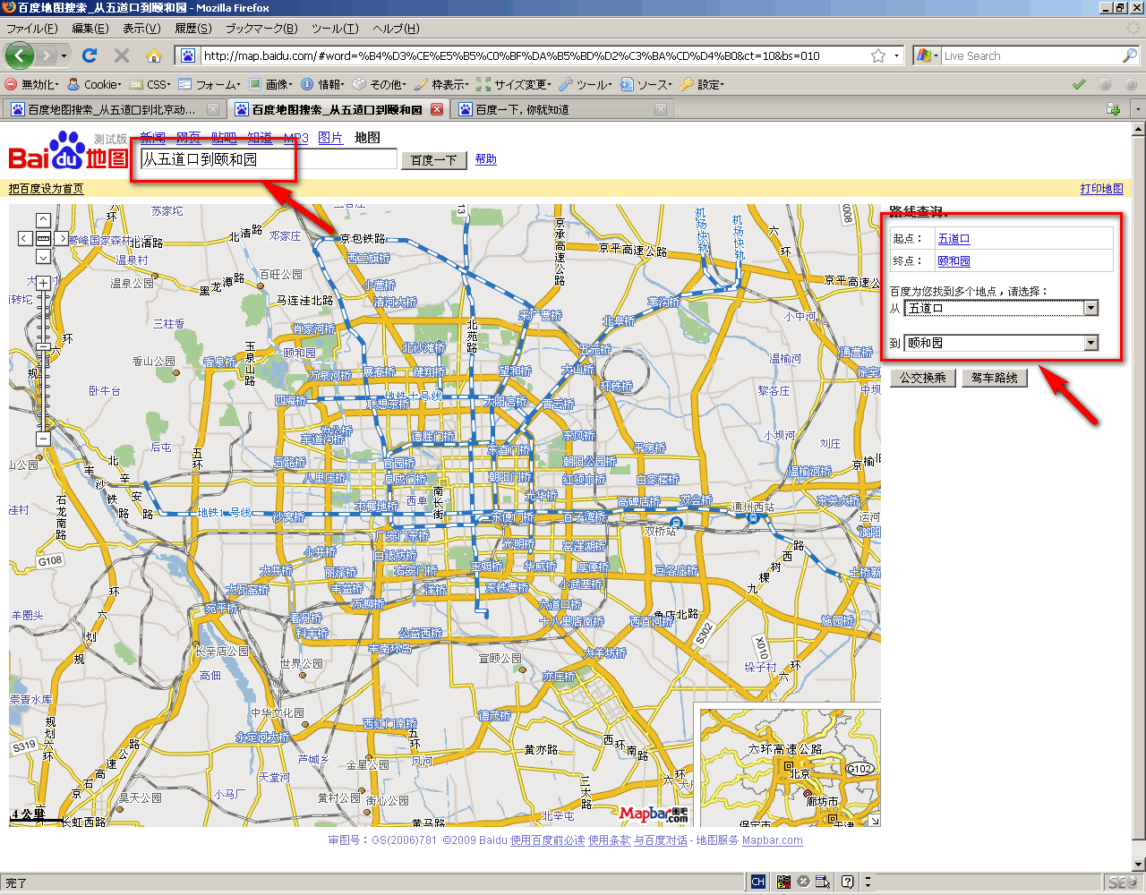Click the Baidu map search input field
1146x895 pixels.
click(268, 159)
